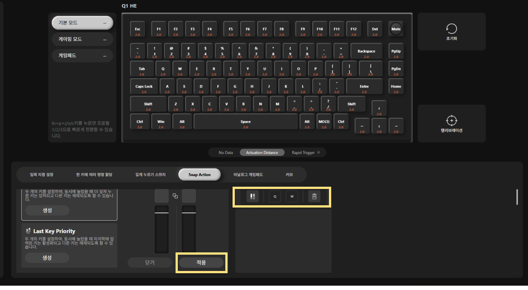Switch view to Actuation Distance
Image resolution: width=528 pixels, height=290 pixels.
(262, 152)
